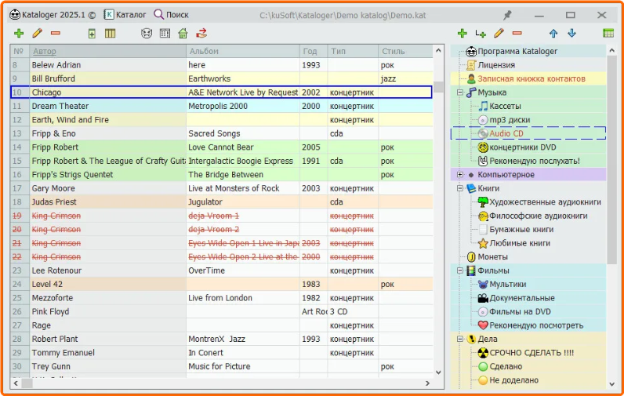Move tree node up with blue up arrow
The width and height of the screenshot is (624, 396).
tap(553, 34)
